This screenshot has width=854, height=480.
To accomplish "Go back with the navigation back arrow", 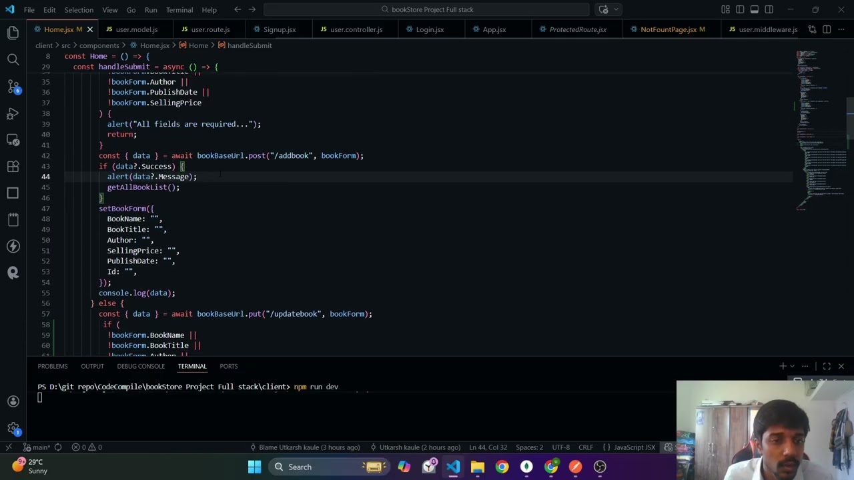I will [238, 9].
